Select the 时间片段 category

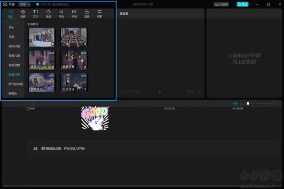14,46
